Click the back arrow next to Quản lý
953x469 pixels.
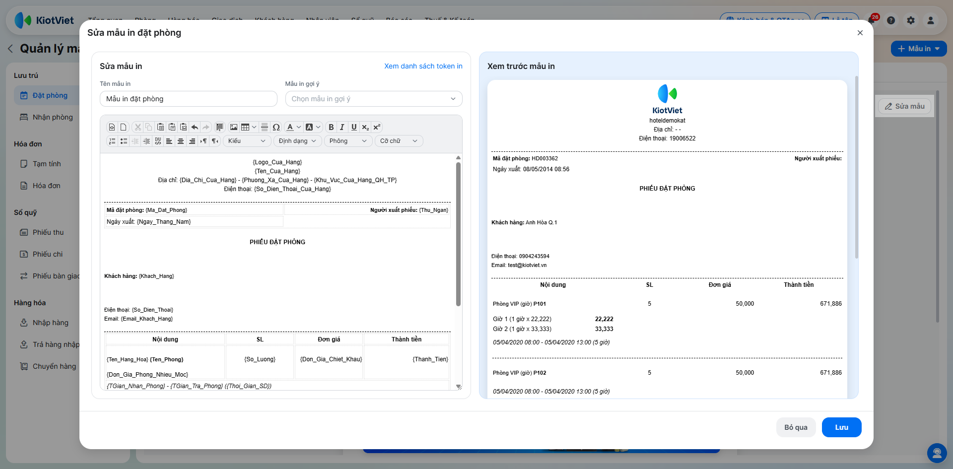point(10,49)
